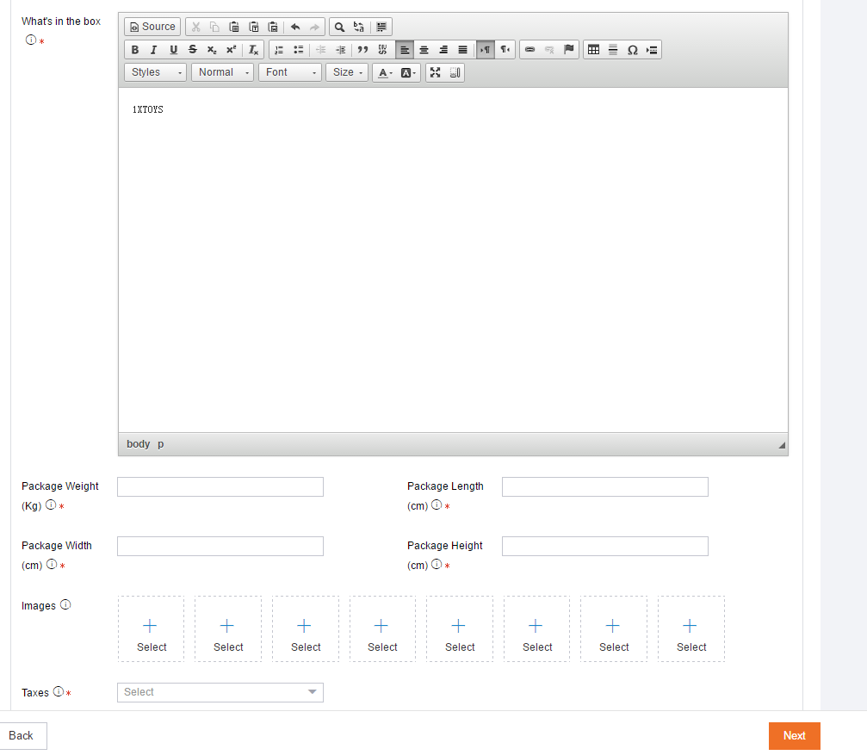This screenshot has width=867, height=755.
Task: Select Center alignment
Action: [x=424, y=50]
